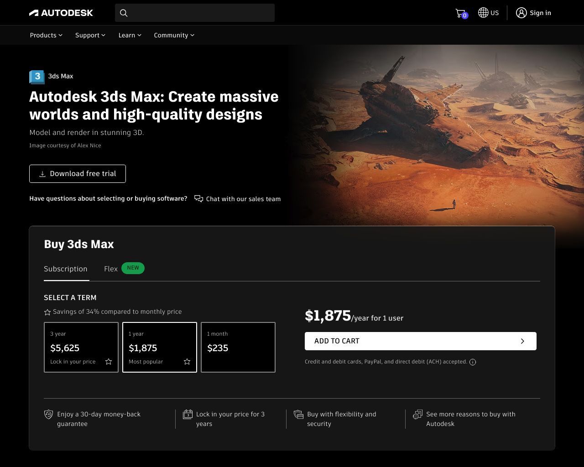
Task: Click the chat bubble sales icon
Action: (198, 199)
